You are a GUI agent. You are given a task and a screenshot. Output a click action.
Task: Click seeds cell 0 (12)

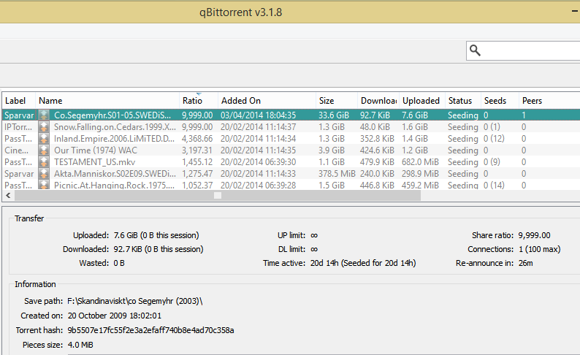coord(494,139)
